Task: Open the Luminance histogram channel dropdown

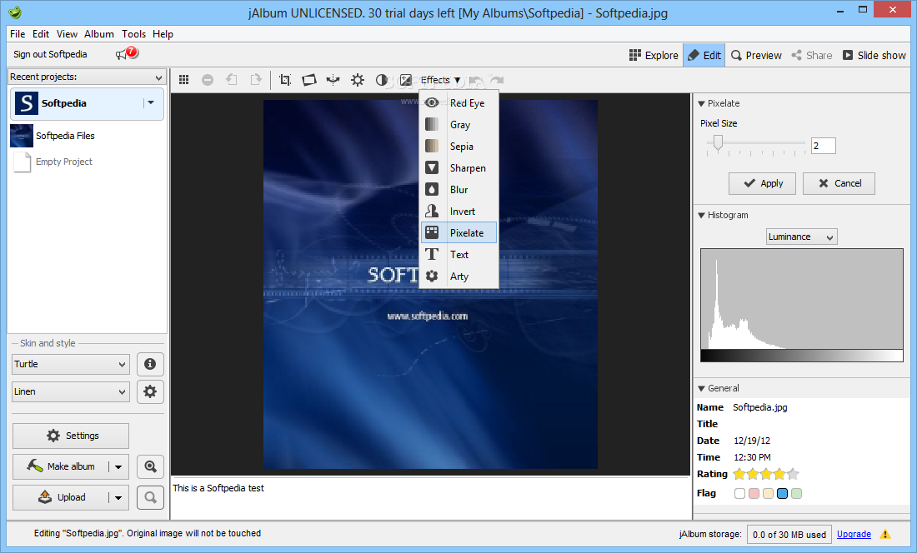Action: [801, 237]
